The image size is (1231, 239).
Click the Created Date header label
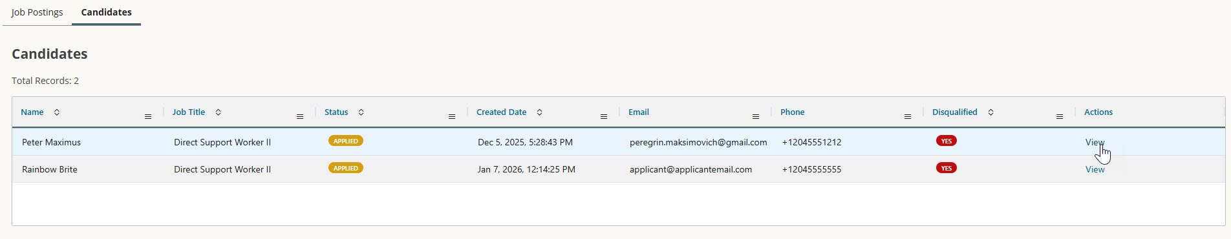502,112
